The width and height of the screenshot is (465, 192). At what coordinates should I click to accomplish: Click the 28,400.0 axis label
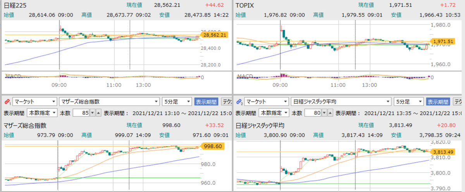[212, 48]
